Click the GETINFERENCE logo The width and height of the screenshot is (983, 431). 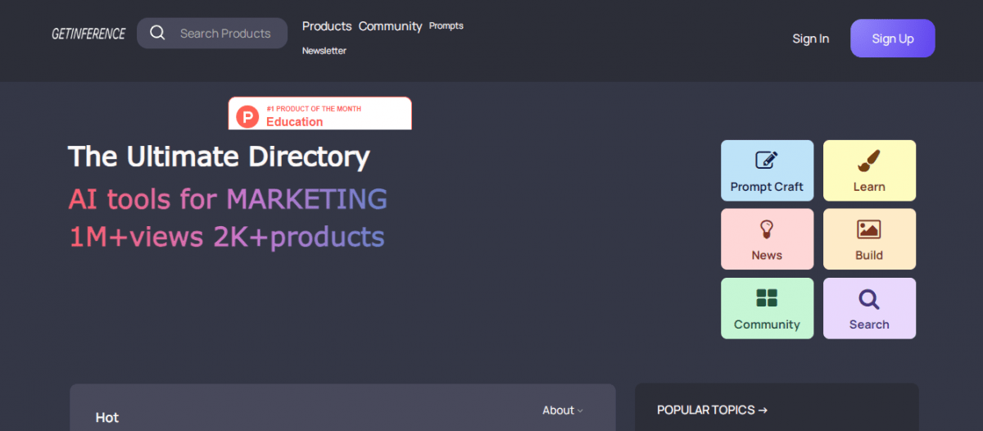tap(88, 34)
